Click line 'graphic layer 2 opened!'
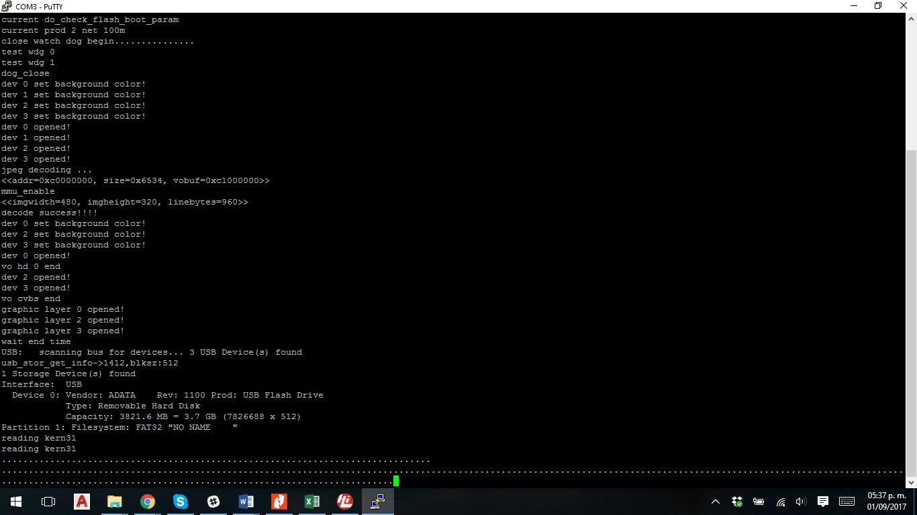 click(63, 320)
